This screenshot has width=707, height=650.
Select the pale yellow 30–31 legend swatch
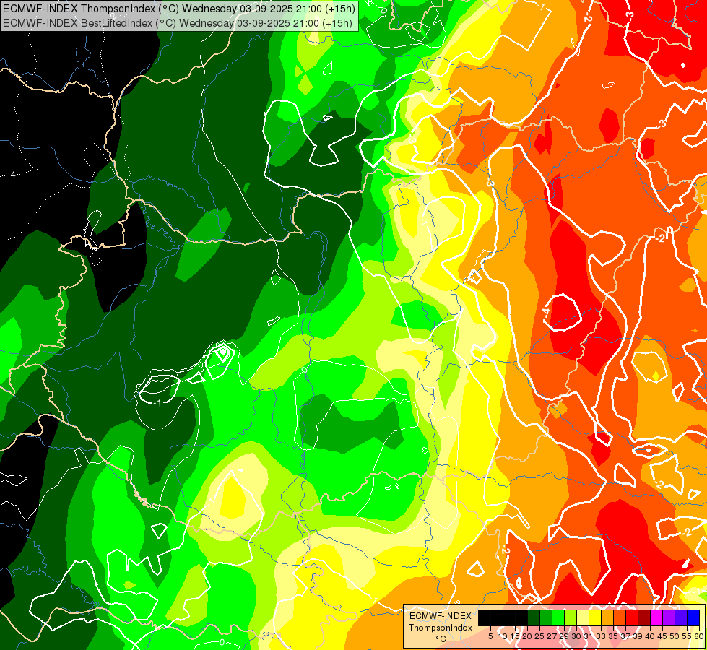click(x=583, y=618)
